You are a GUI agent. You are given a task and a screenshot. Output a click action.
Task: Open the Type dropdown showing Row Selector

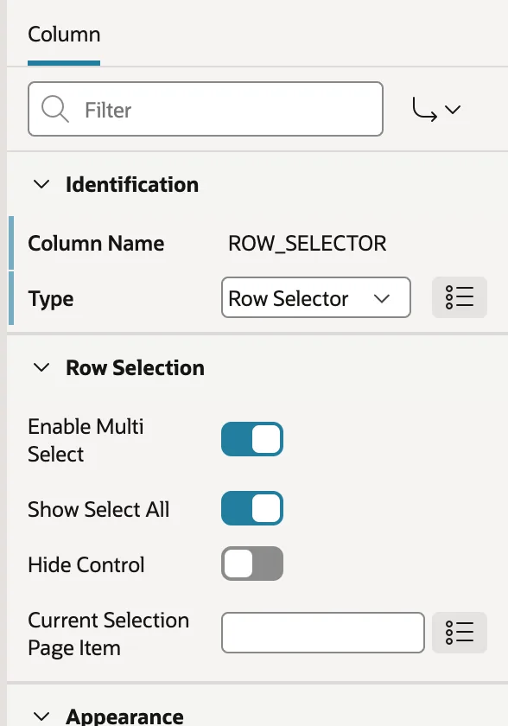(x=316, y=297)
